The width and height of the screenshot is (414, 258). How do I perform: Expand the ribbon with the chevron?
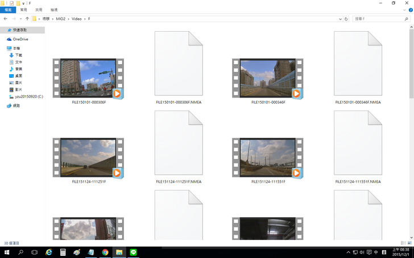403,10
